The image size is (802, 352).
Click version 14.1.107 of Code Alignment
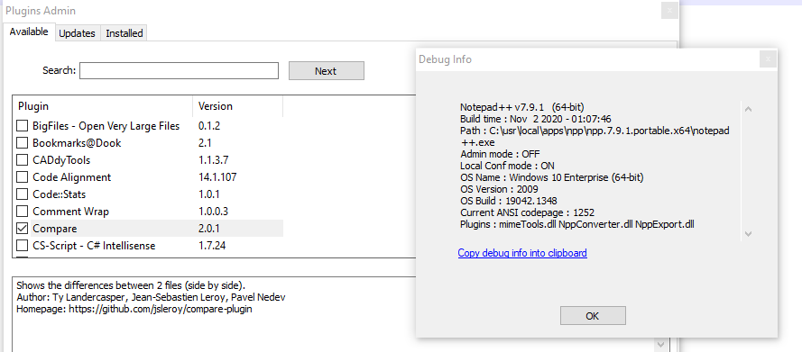point(217,177)
